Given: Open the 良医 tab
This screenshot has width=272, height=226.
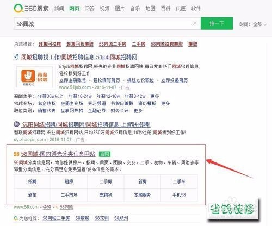Looking at the screenshot, I should tap(181, 8).
